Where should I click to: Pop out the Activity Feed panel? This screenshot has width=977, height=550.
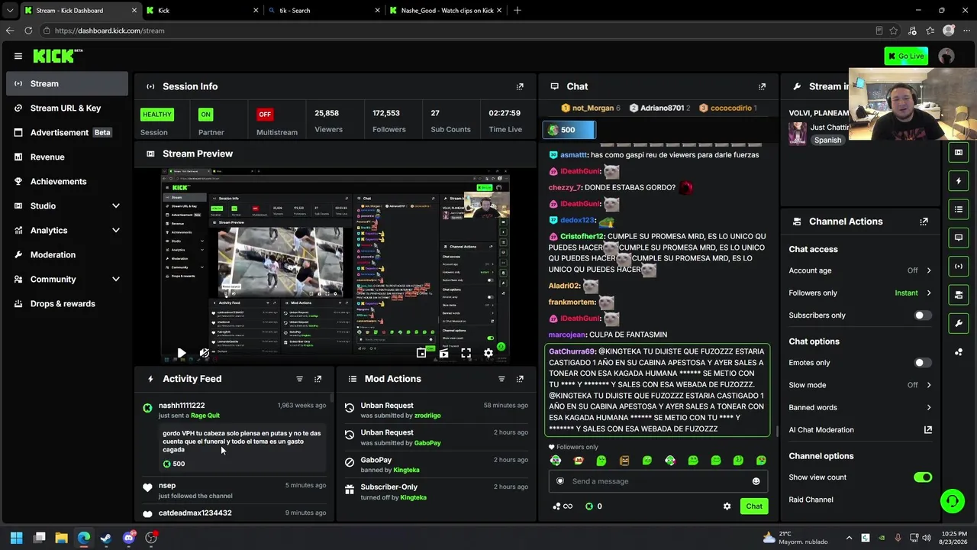pos(318,379)
